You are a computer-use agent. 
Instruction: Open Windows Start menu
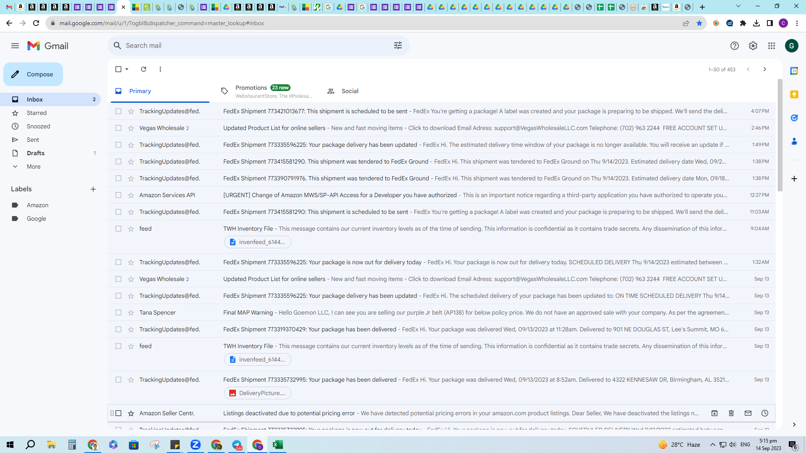[x=10, y=445]
